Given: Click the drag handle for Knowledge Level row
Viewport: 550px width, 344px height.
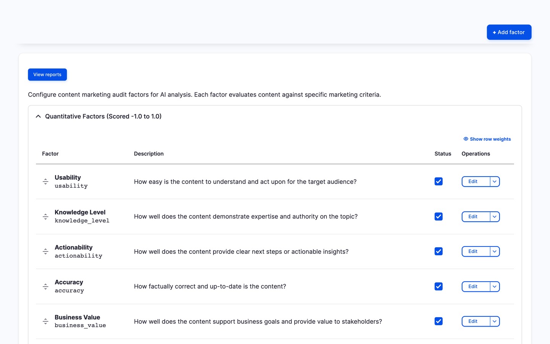Looking at the screenshot, I should click(45, 217).
